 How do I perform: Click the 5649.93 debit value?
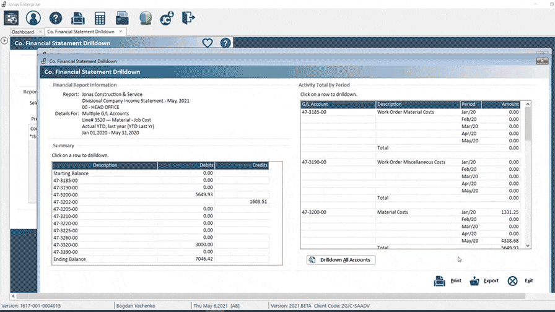[204, 194]
